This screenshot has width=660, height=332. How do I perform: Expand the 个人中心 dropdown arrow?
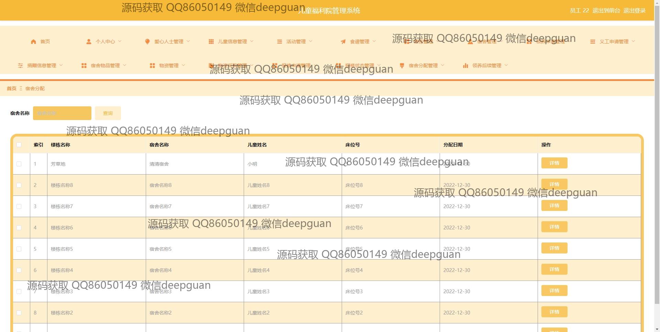coord(120,41)
